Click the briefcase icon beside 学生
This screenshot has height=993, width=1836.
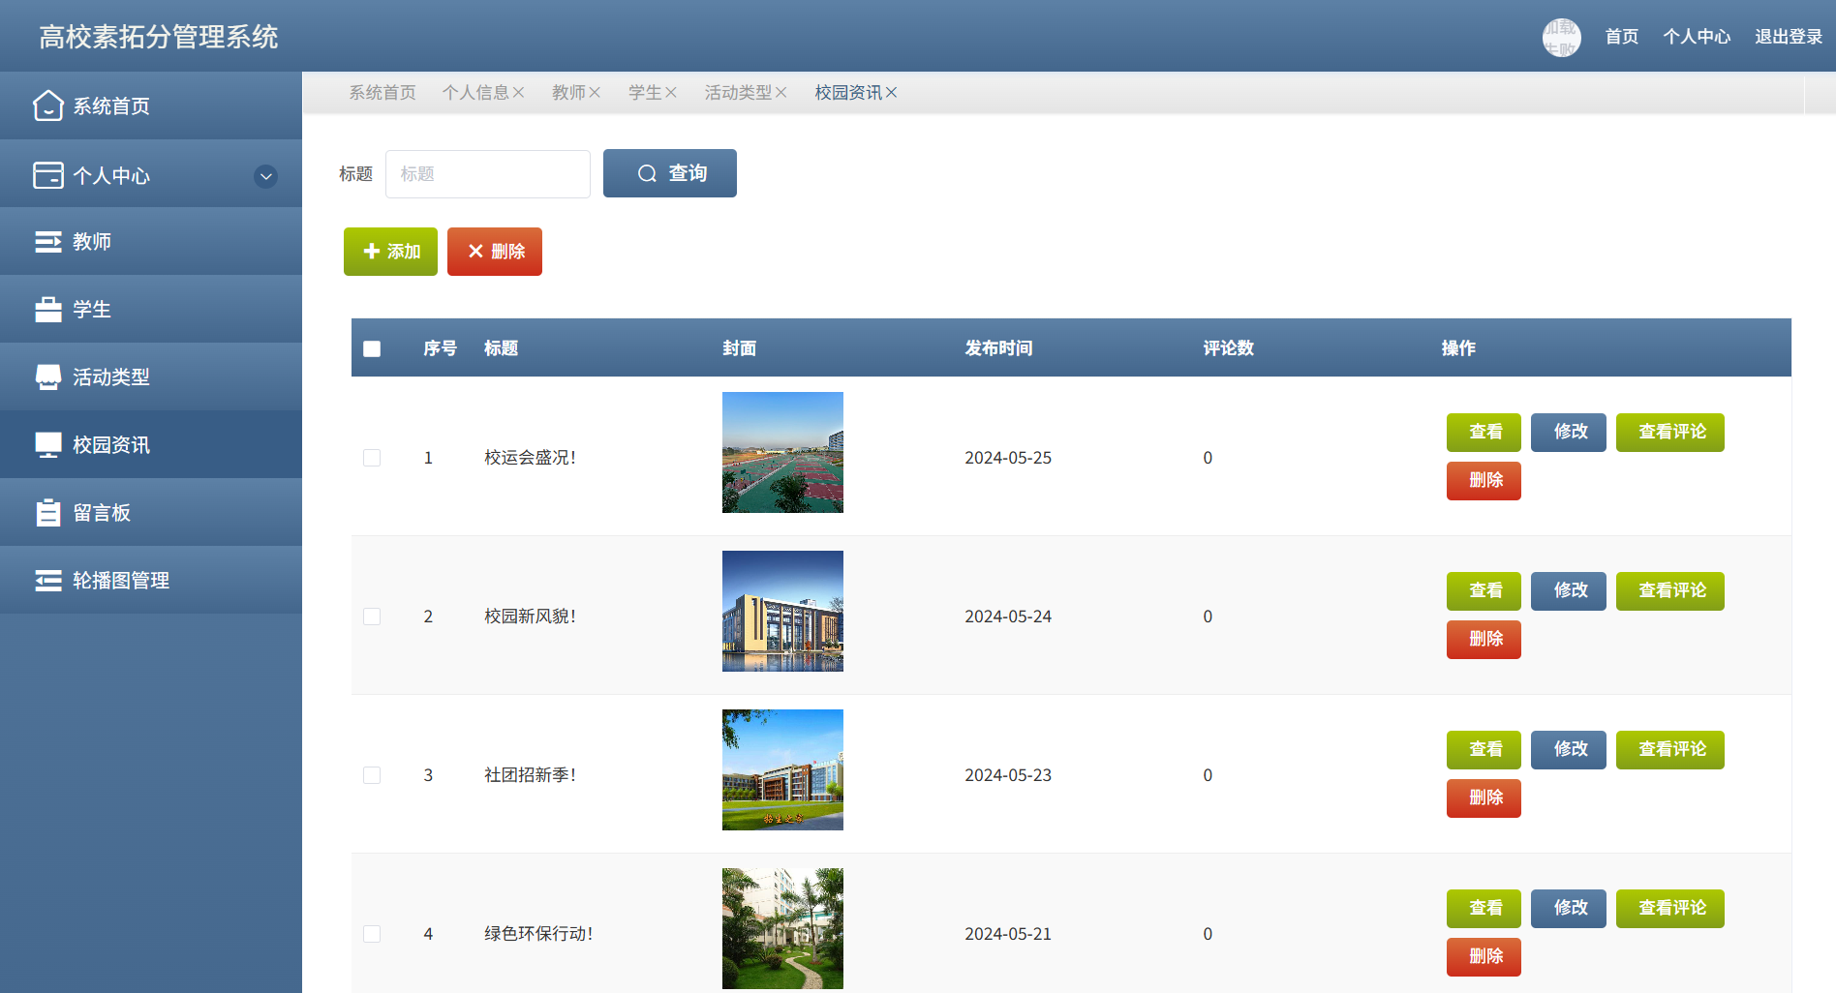(x=48, y=309)
